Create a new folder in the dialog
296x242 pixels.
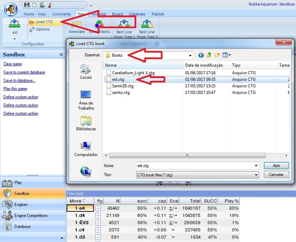click(x=217, y=55)
